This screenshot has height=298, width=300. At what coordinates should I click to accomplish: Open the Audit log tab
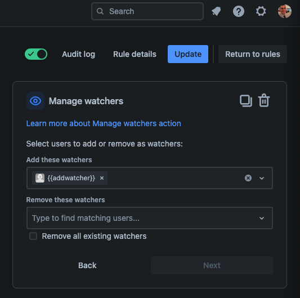pyautogui.click(x=78, y=54)
